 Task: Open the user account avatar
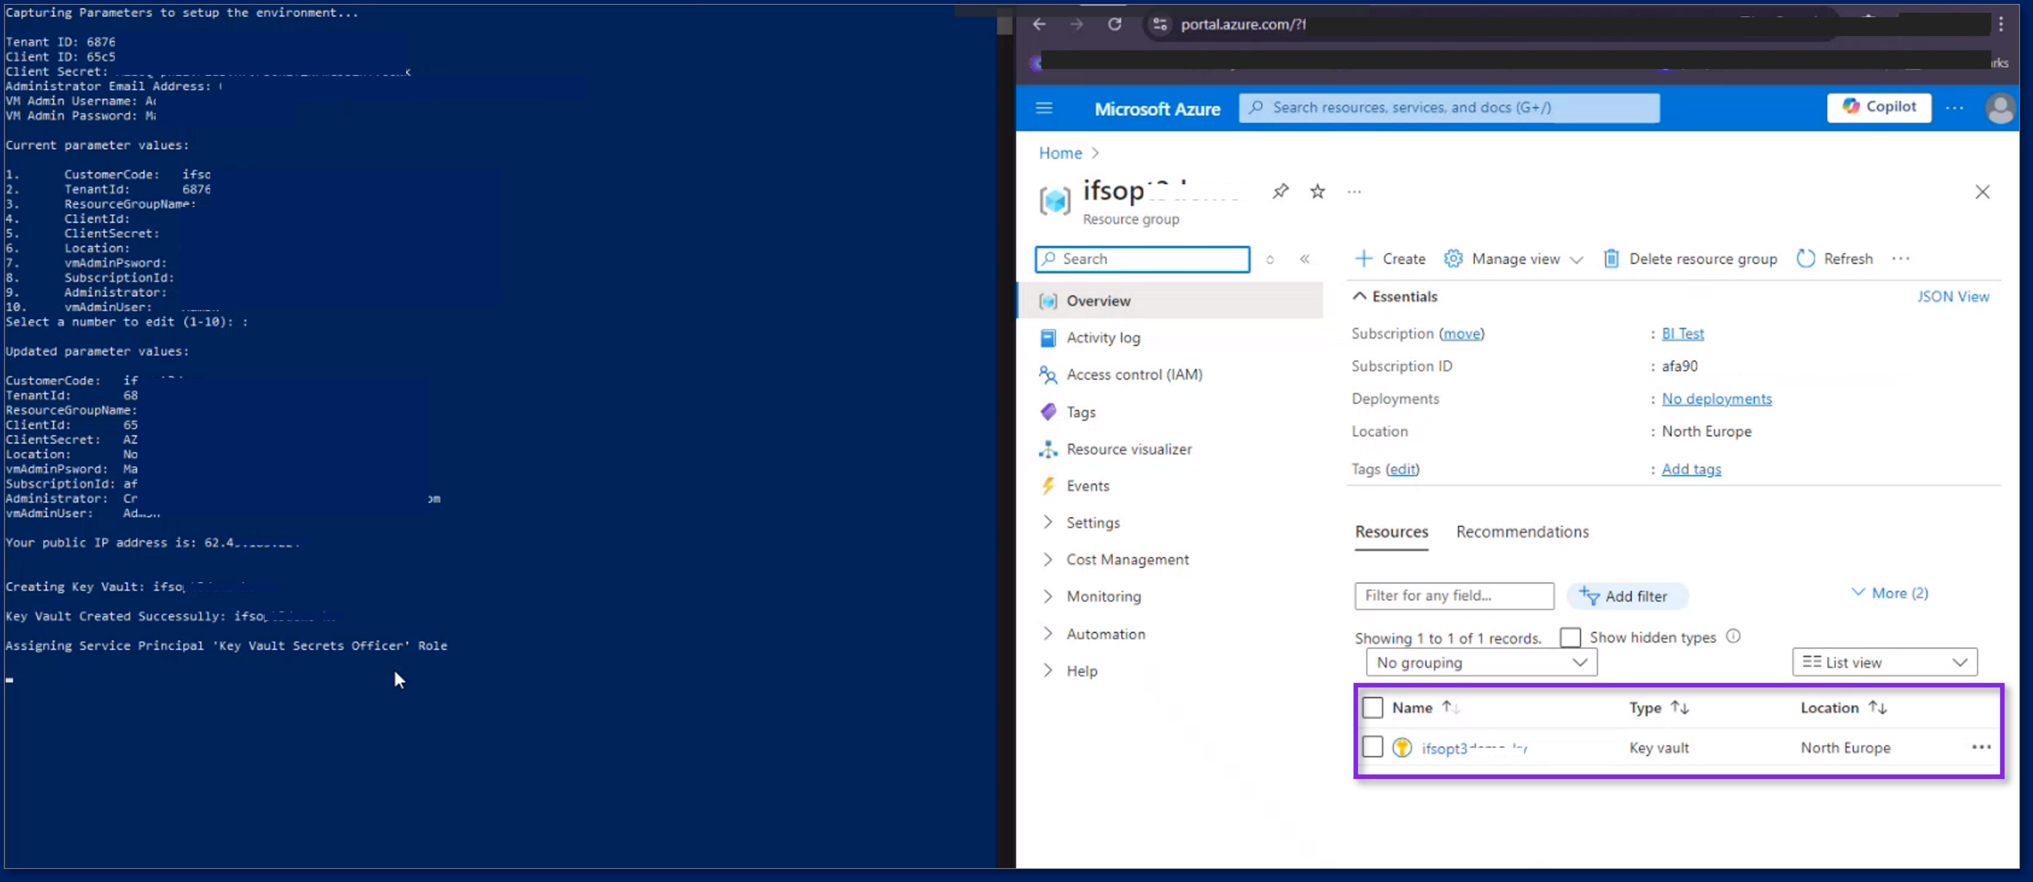2000,108
